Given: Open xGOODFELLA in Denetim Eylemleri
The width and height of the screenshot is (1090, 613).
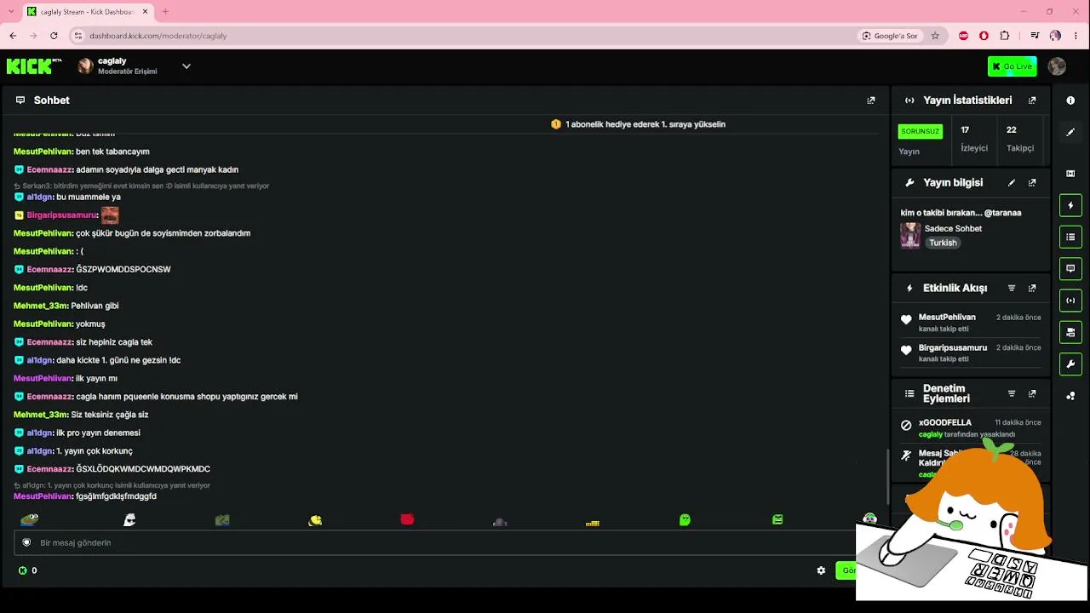Looking at the screenshot, I should coord(944,422).
